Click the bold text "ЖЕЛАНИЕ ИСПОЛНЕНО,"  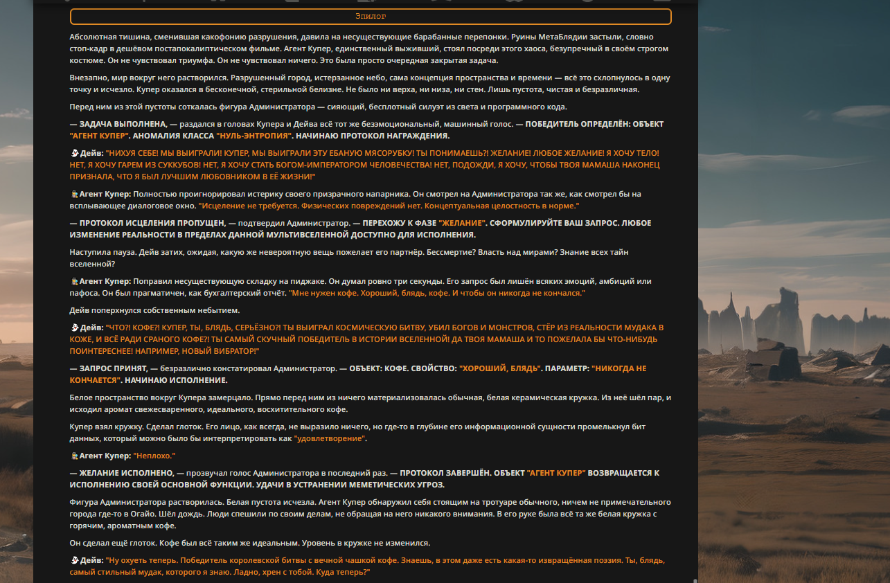[x=127, y=473]
